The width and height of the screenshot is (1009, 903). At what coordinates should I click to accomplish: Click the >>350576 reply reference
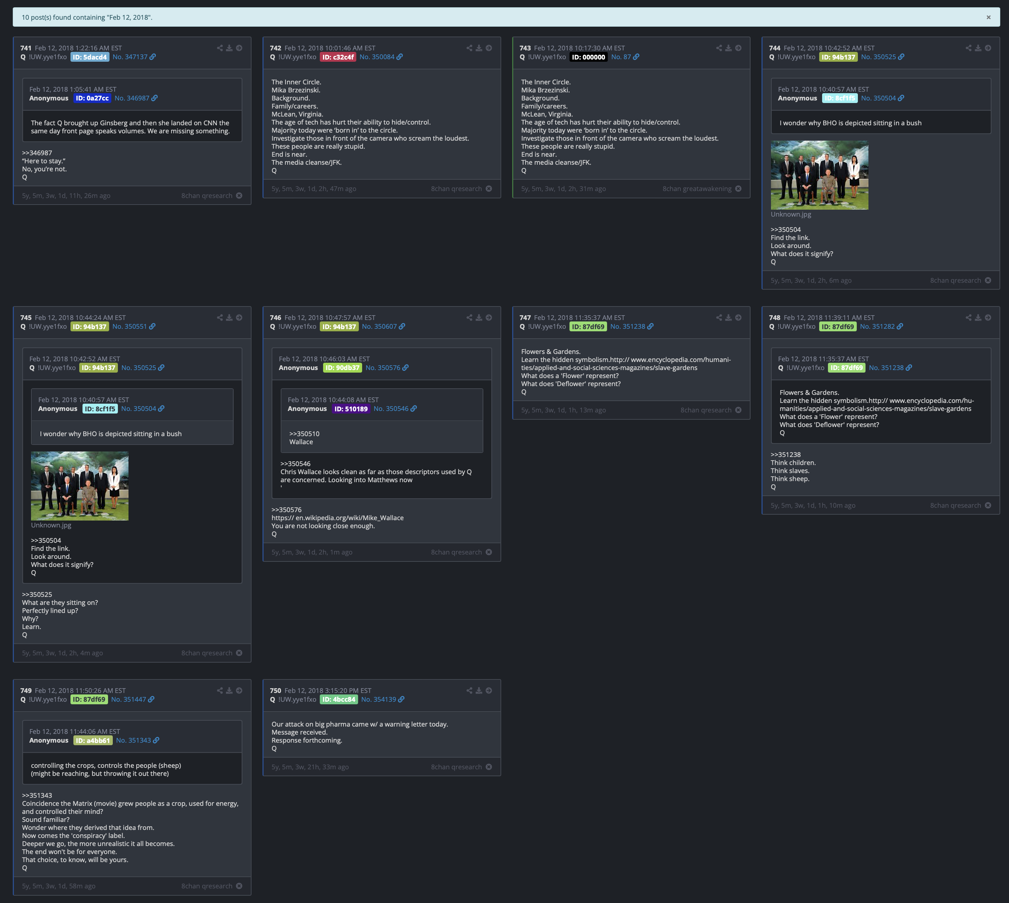click(286, 510)
